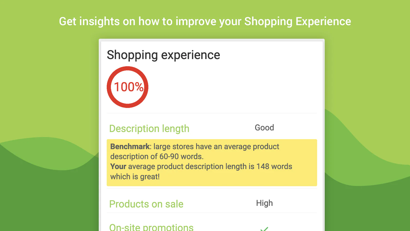Click the word 'Get' in headline
The height and width of the screenshot is (231, 410).
pos(68,21)
